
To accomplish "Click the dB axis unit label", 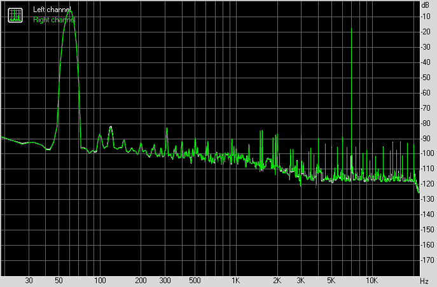I will tap(426, 5).
